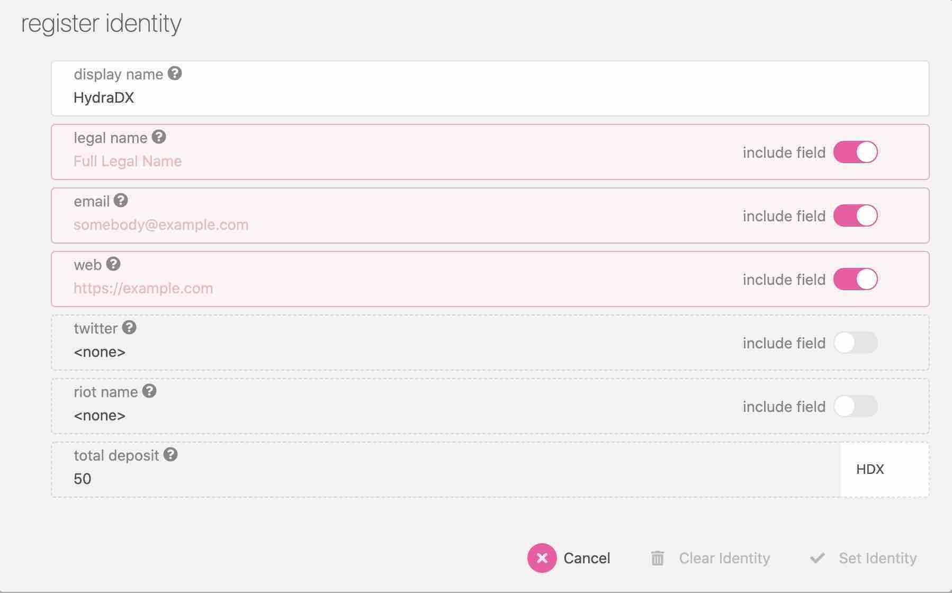The width and height of the screenshot is (952, 593).
Task: Click the web include field label
Action: [x=784, y=280]
